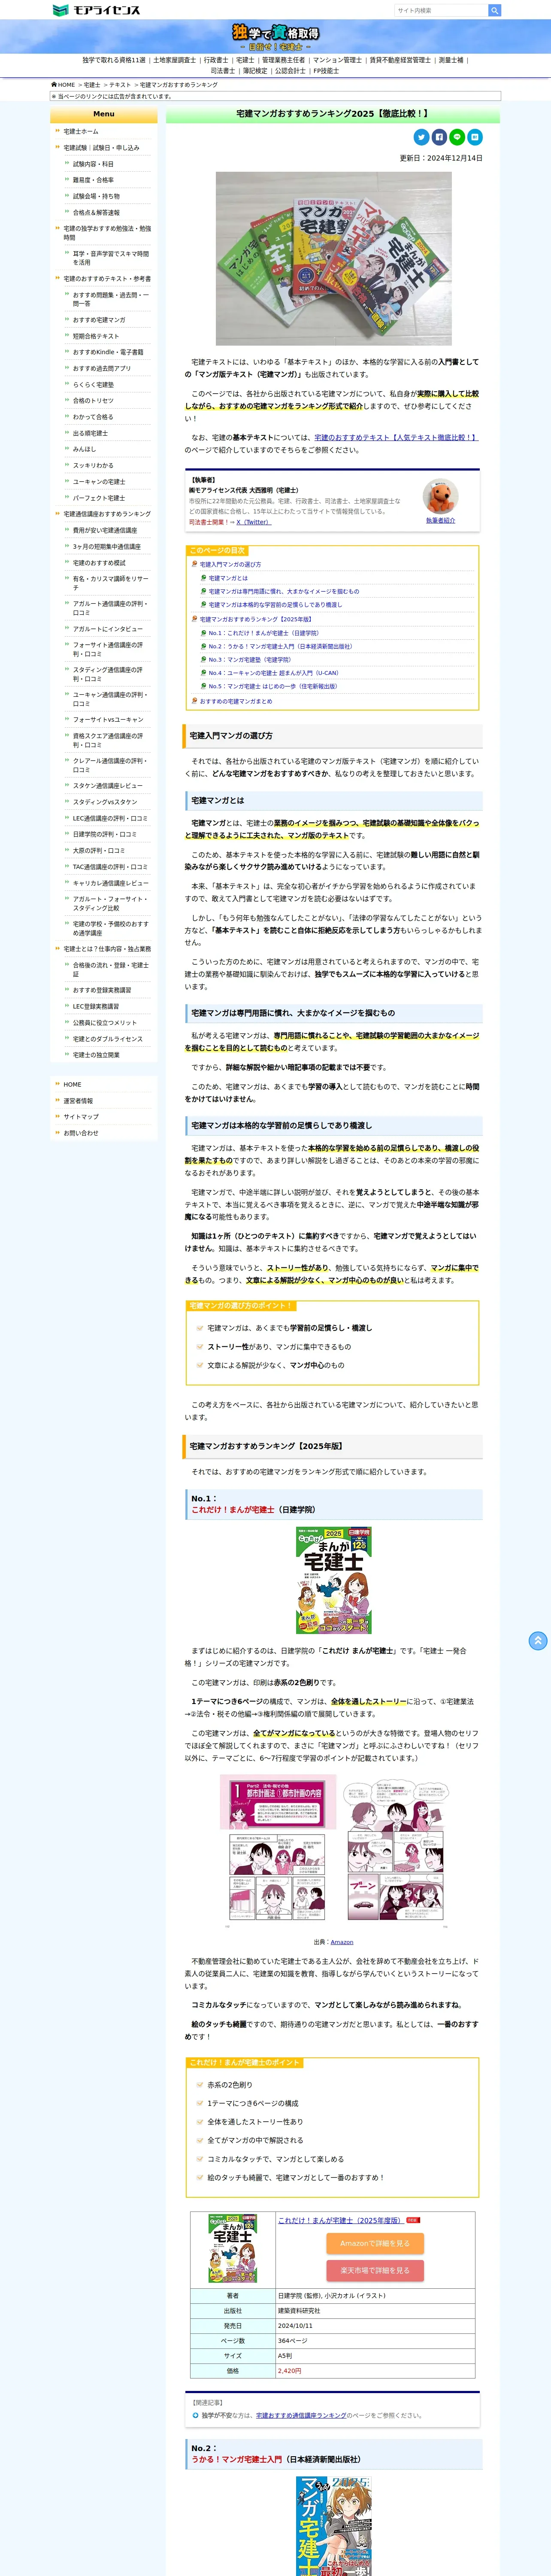Screen dimensions: 551x2576
Task: Share the page via LINE icon
Action: coord(457,137)
